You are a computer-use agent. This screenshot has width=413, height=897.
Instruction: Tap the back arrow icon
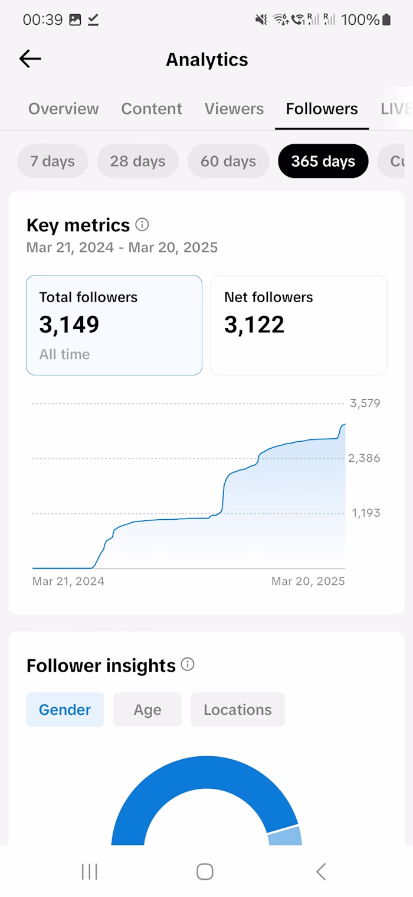30,59
